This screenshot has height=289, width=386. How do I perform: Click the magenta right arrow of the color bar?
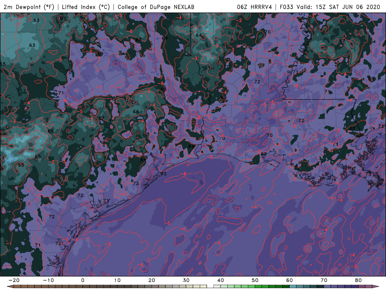[376, 287]
